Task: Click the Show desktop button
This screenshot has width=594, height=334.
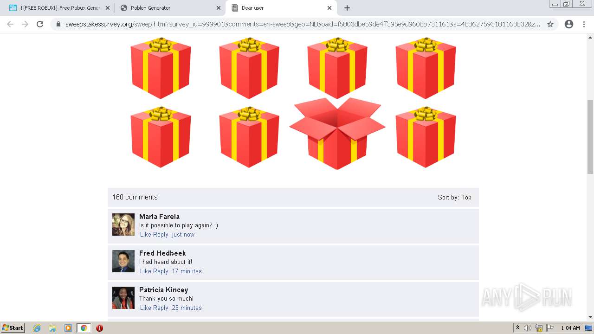Action: [589, 328]
